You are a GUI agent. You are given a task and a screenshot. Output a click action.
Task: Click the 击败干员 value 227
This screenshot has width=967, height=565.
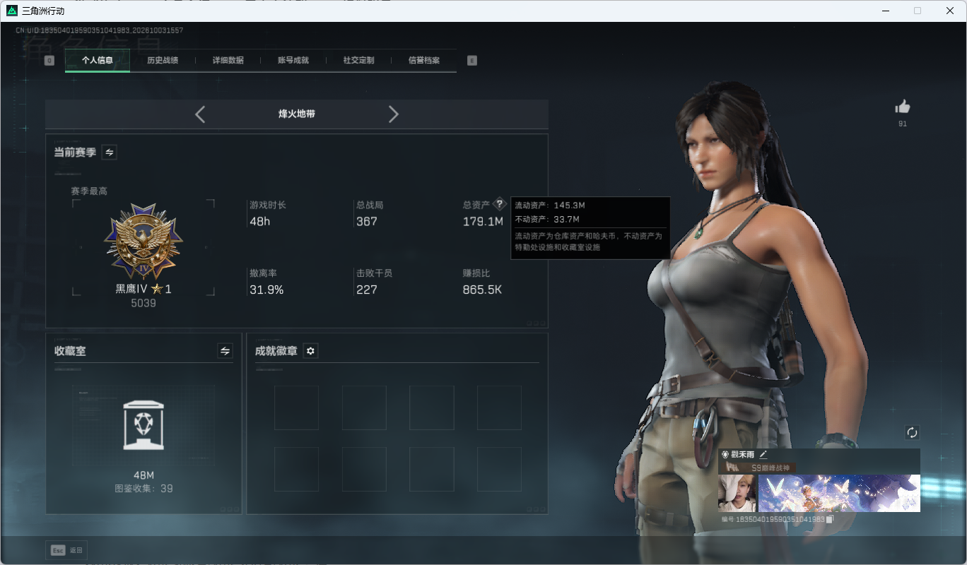pyautogui.click(x=367, y=290)
